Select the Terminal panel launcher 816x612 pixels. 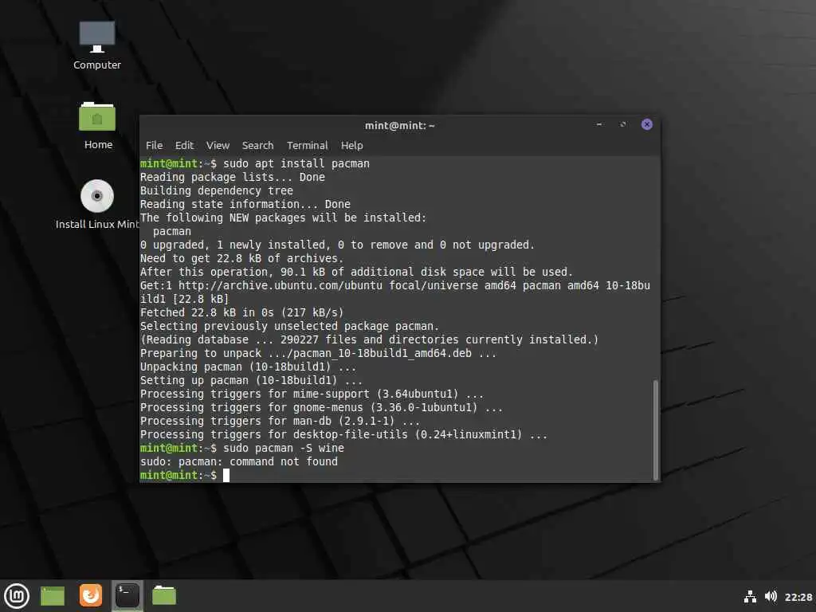[127, 595]
